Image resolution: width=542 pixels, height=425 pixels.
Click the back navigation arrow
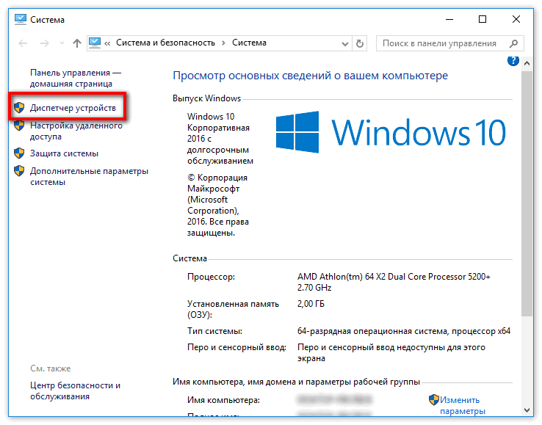[x=24, y=43]
